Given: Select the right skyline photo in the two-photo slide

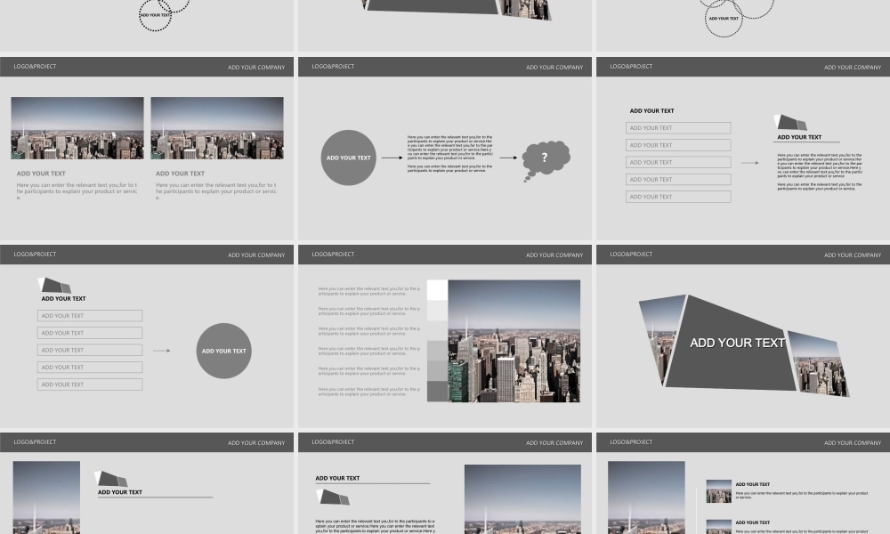Looking at the screenshot, I should coord(217,128).
